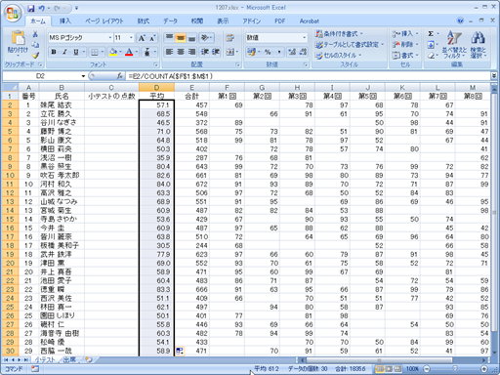The height and width of the screenshot is (375, 500).
Task: Open the fill color yellow swatch button
Action: pyautogui.click(x=113, y=52)
